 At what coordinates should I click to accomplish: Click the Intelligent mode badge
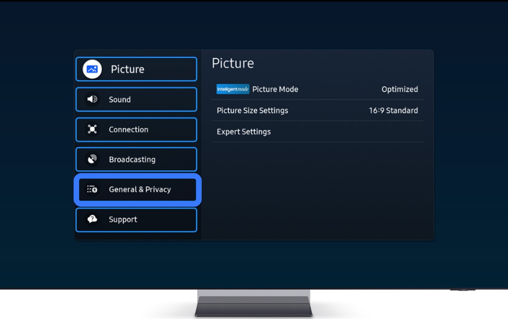[233, 89]
